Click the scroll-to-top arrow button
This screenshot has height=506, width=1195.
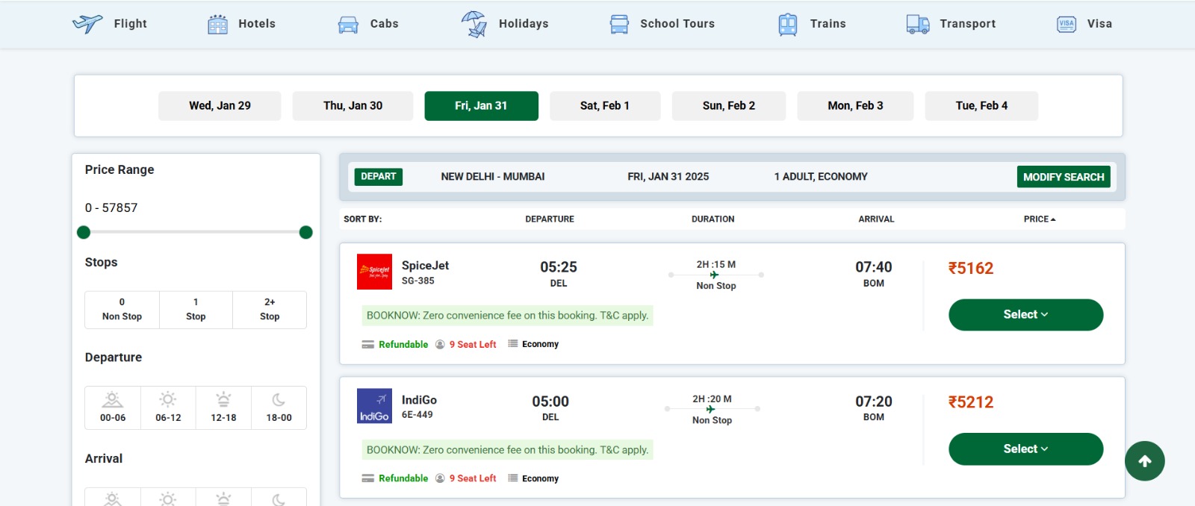click(x=1145, y=461)
